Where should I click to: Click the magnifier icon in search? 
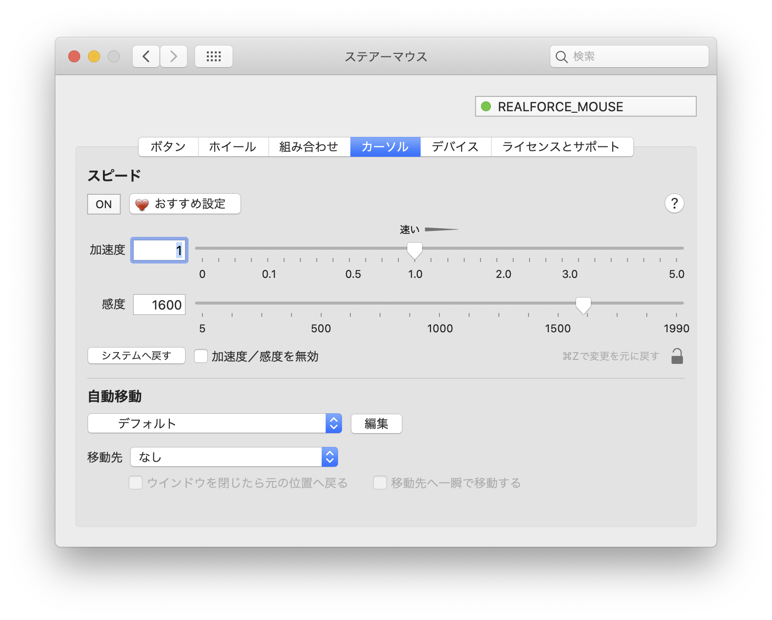coord(561,57)
